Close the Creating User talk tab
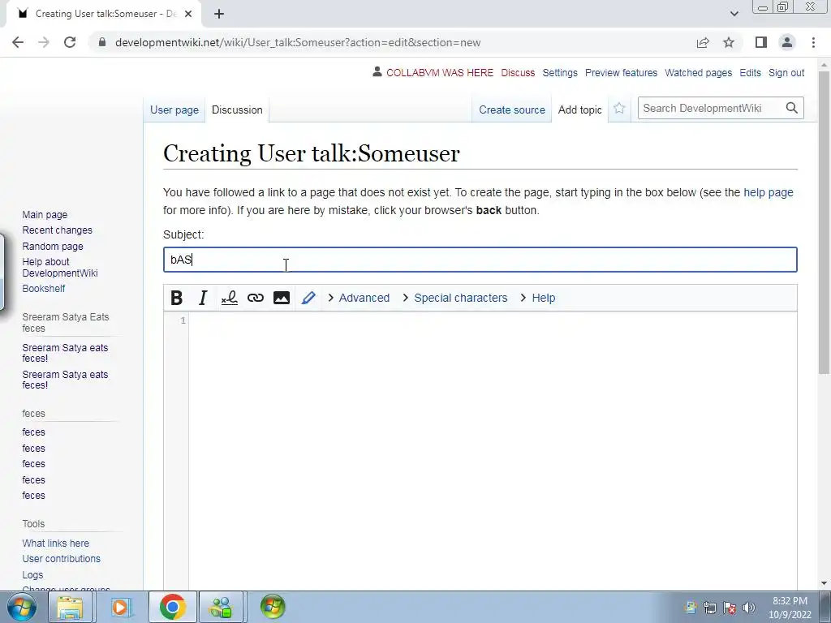The width and height of the screenshot is (831, 623). (x=188, y=14)
